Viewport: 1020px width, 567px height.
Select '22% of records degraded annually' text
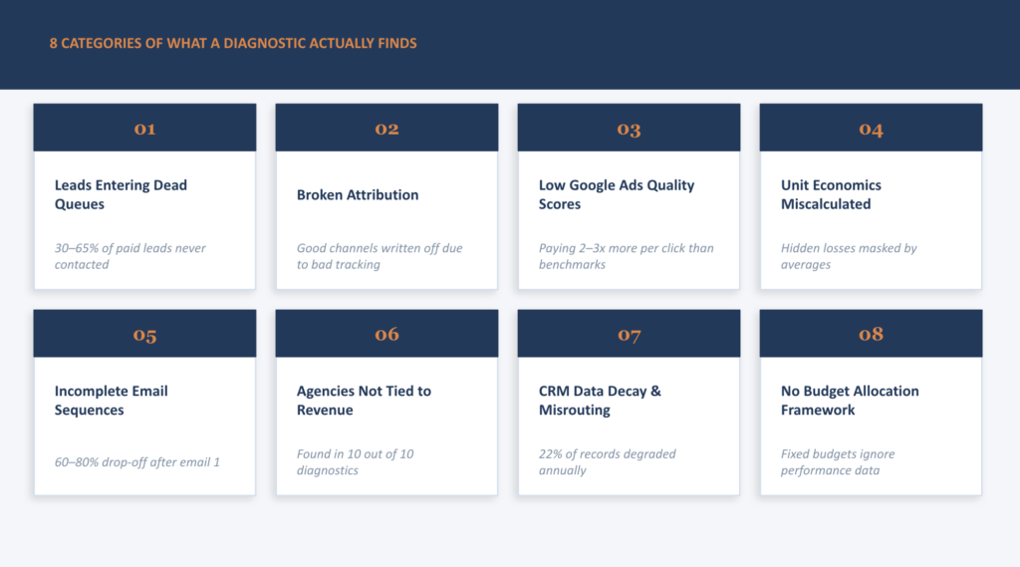click(607, 462)
